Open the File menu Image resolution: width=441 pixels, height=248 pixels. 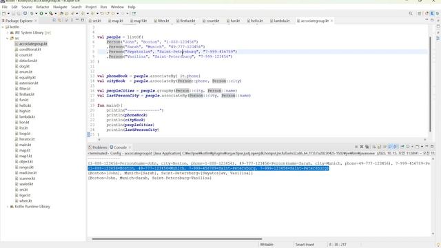click(5, 7)
